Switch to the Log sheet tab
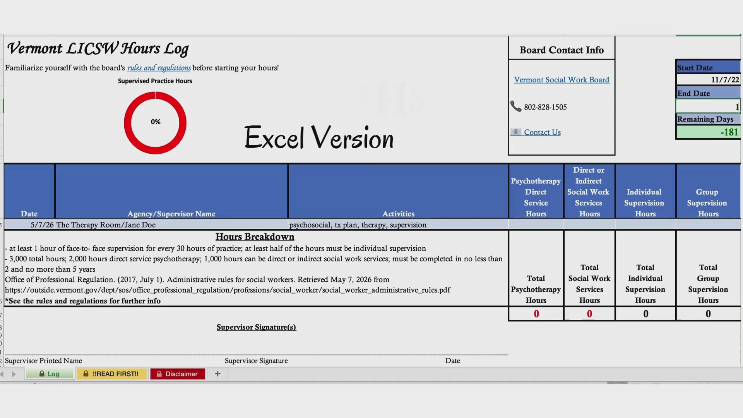The height and width of the screenshot is (418, 743). tap(50, 374)
